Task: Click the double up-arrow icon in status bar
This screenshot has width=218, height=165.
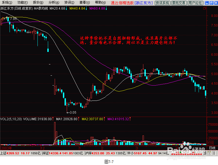Action: click(214, 153)
